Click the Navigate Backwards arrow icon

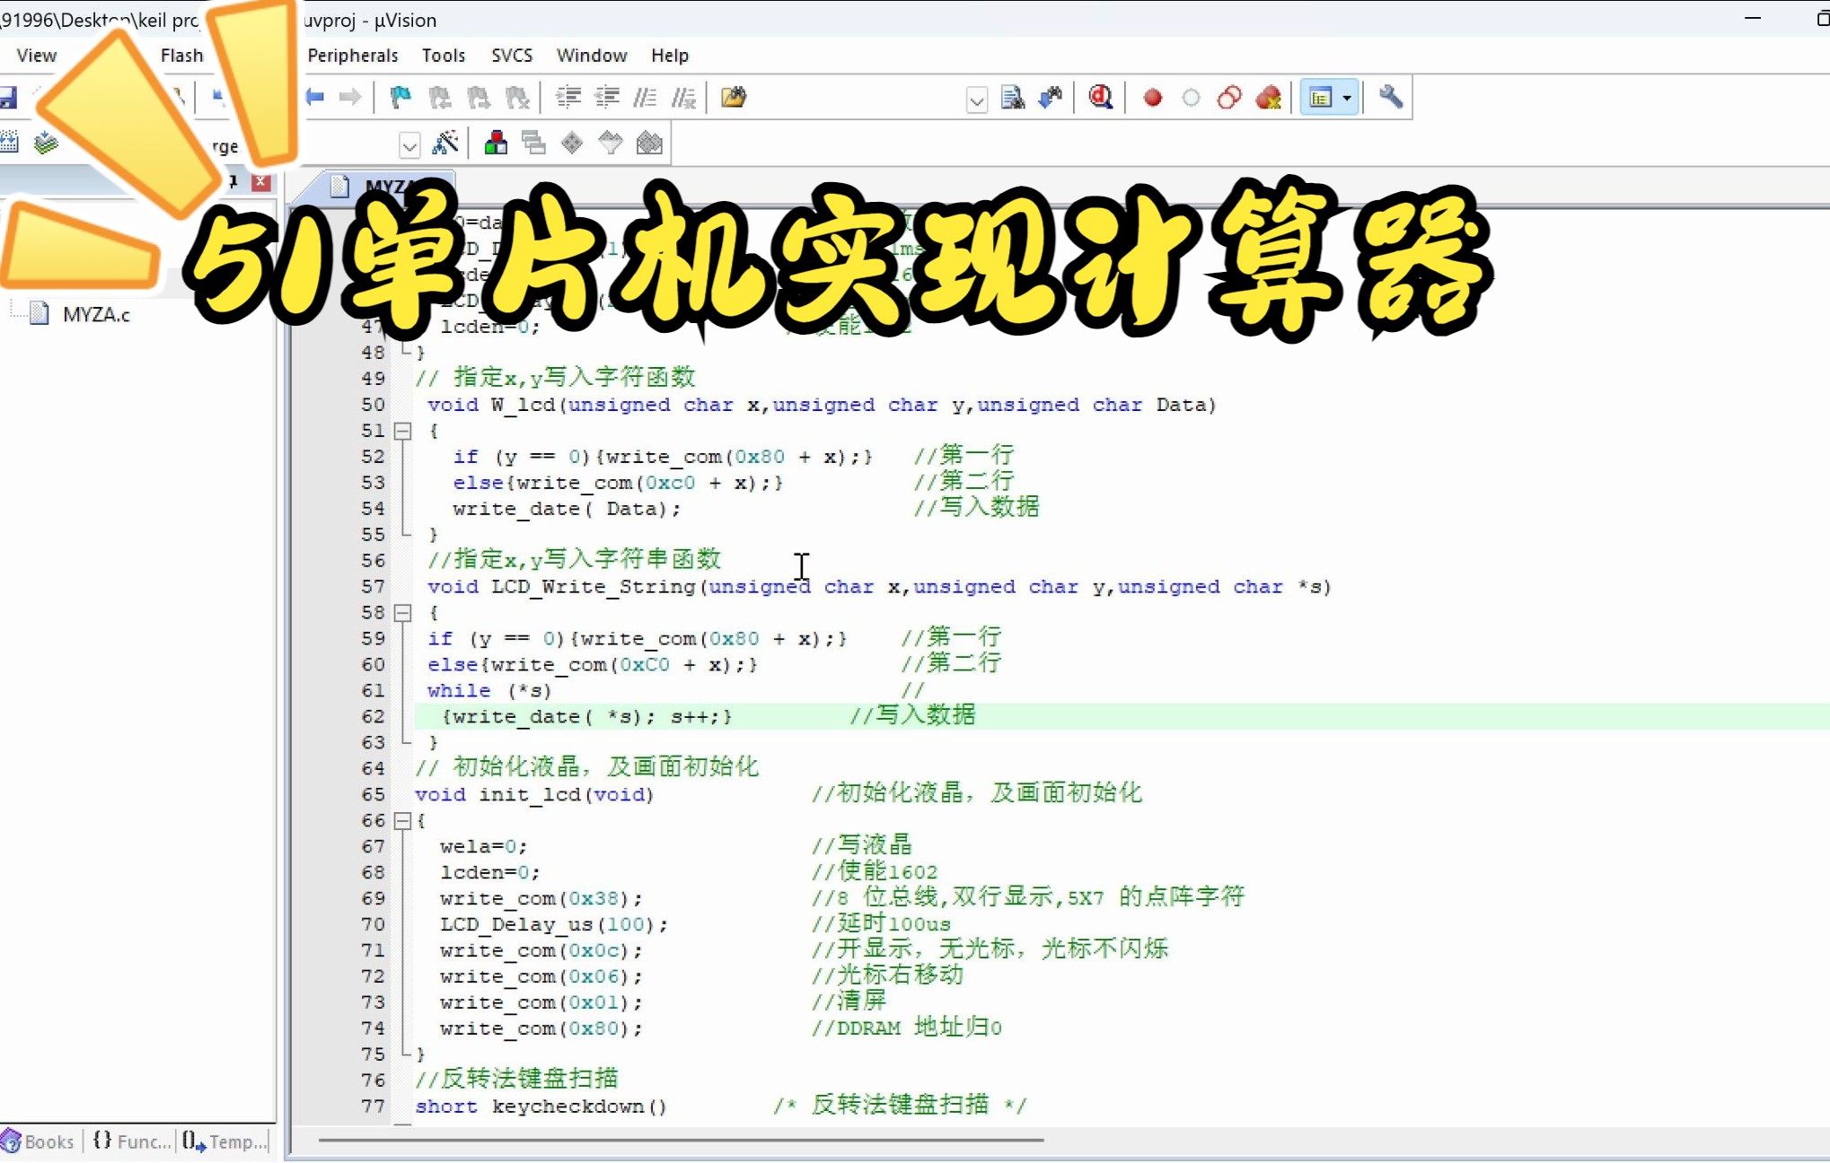(314, 97)
